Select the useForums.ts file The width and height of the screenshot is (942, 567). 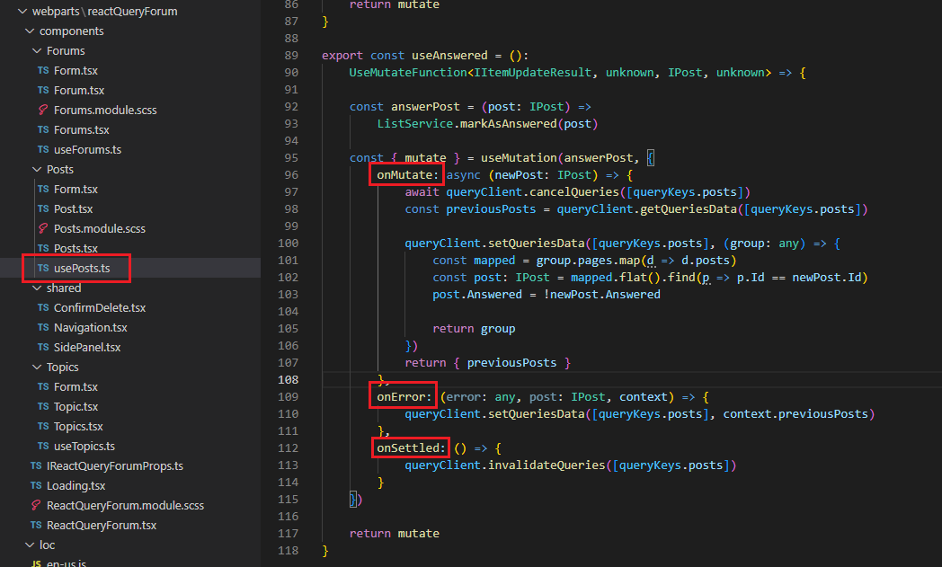click(x=87, y=149)
